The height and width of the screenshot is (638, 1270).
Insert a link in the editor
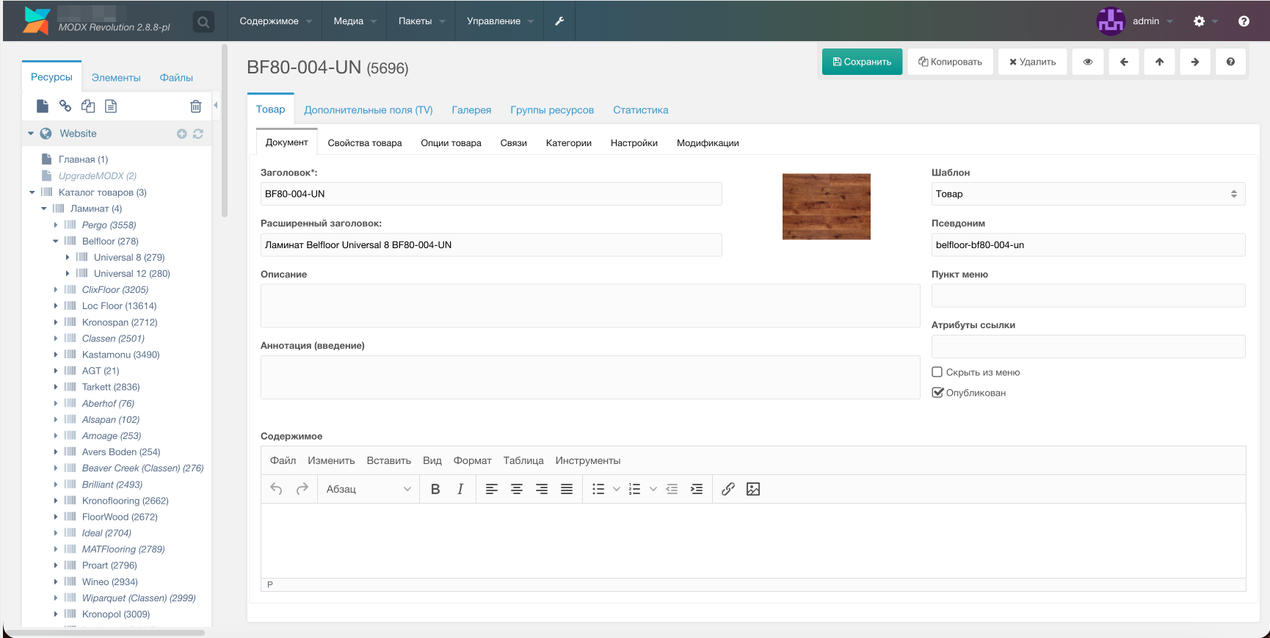click(728, 489)
